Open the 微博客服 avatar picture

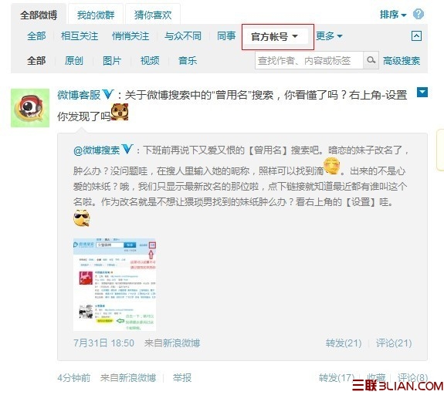pyautogui.click(x=30, y=108)
